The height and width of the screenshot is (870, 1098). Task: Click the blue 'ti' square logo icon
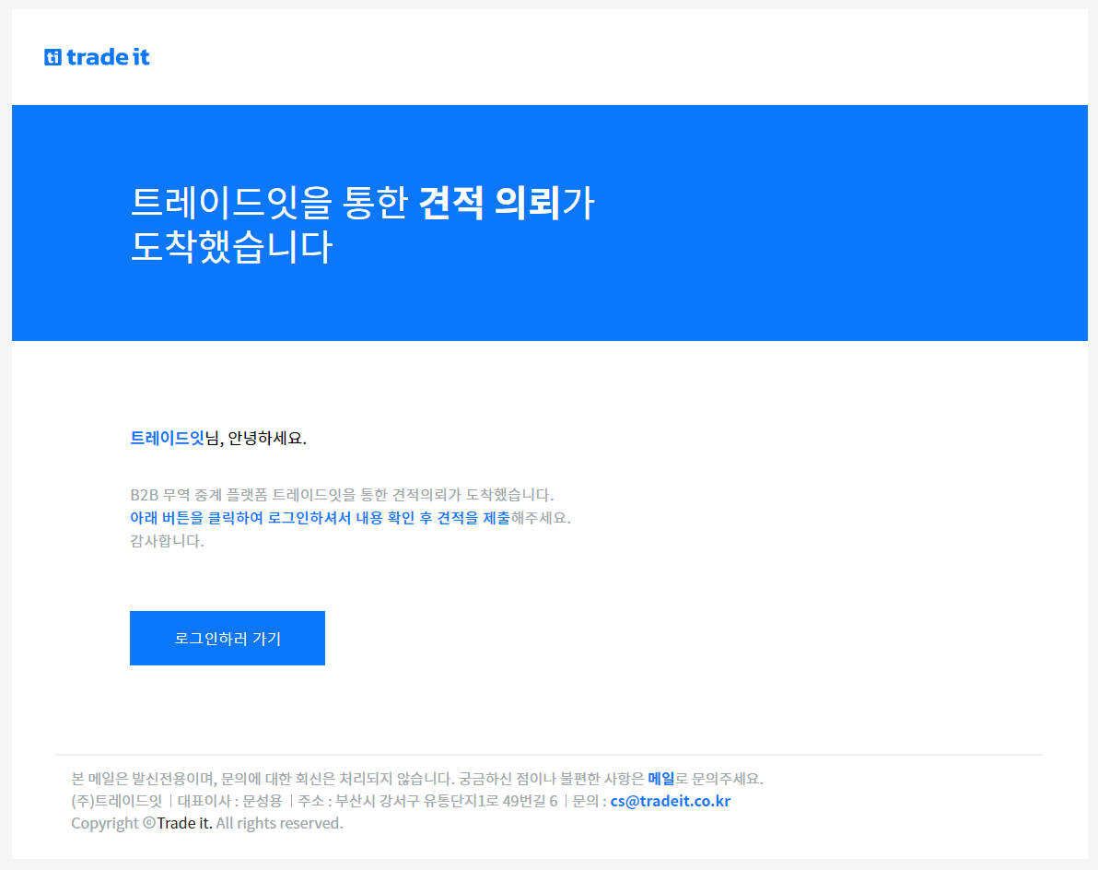(x=53, y=57)
